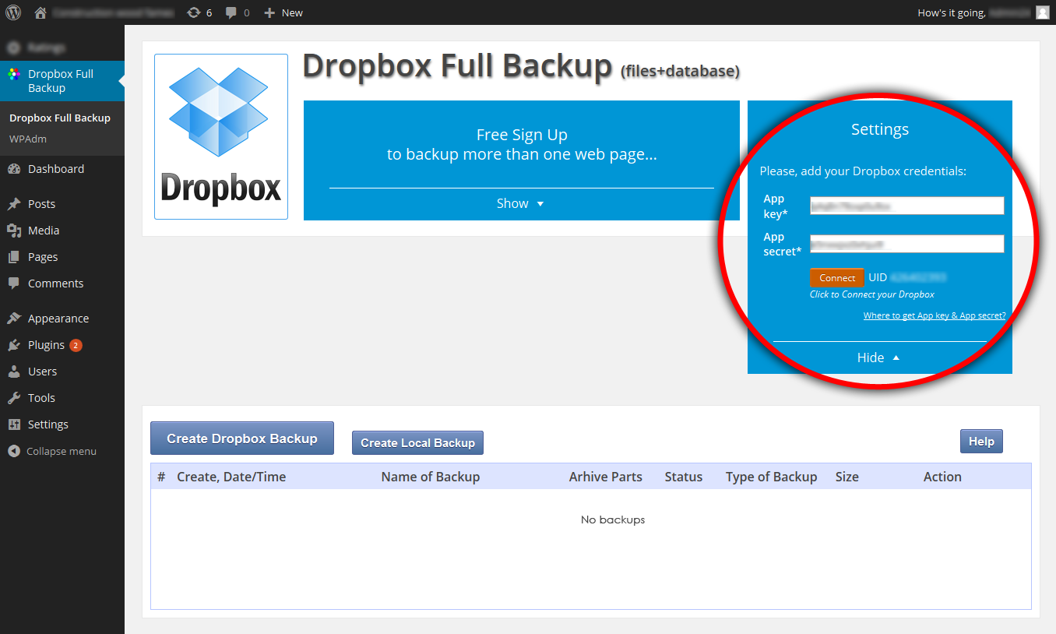Open the site home icon
This screenshot has height=634, width=1056.
[40, 12]
